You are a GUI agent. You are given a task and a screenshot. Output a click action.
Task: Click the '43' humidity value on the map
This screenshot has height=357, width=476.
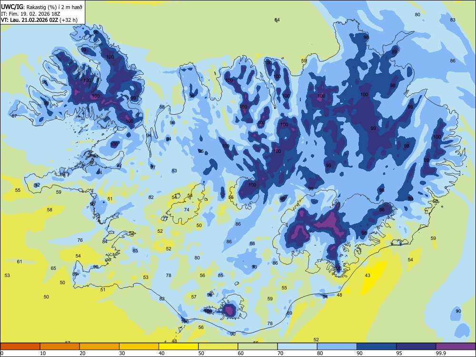[367, 276]
